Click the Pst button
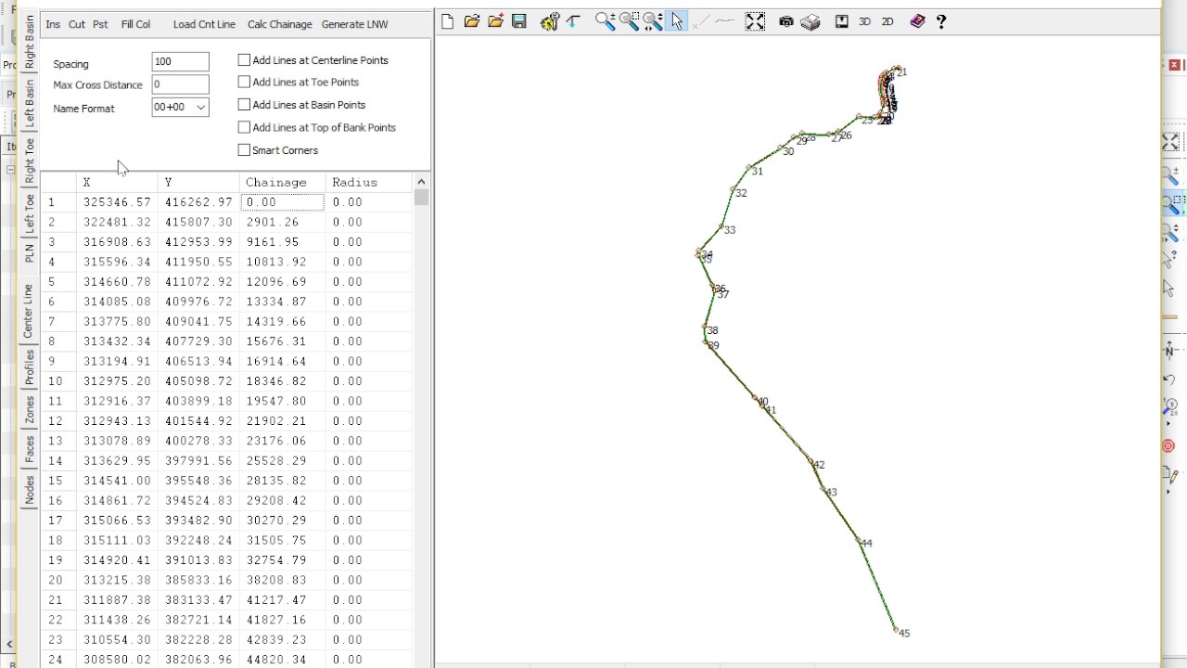1187x668 pixels. coord(100,24)
